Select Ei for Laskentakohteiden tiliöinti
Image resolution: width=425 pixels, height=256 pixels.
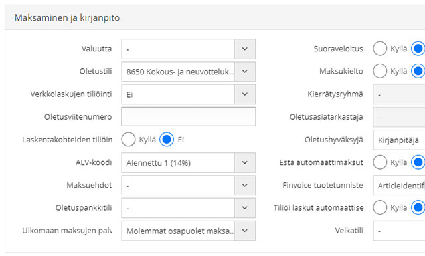(167, 140)
